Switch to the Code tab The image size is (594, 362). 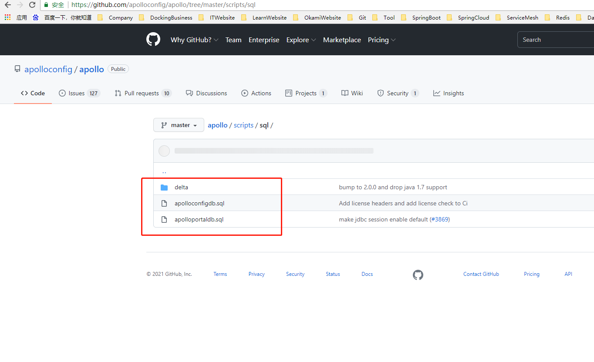pyautogui.click(x=33, y=93)
